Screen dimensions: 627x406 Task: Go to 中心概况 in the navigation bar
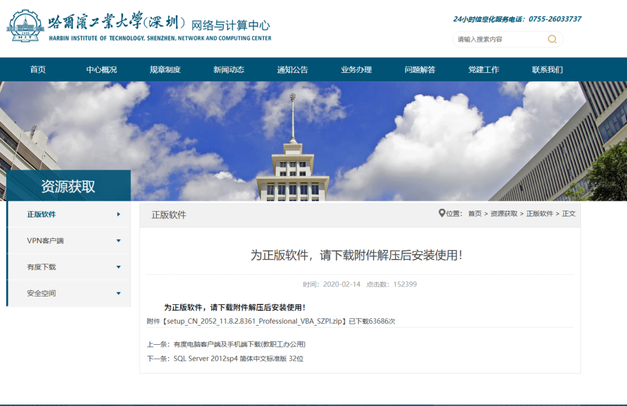click(102, 70)
